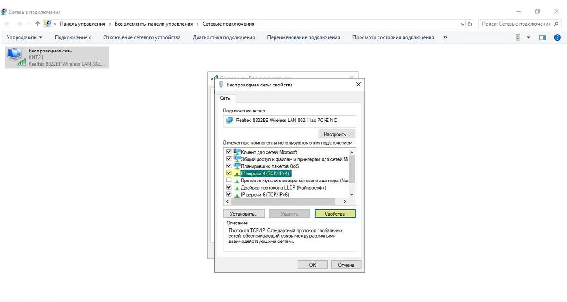Image resolution: width=567 pixels, height=302 pixels.
Task: Click the properties dialog title icon
Action: [x=221, y=85]
